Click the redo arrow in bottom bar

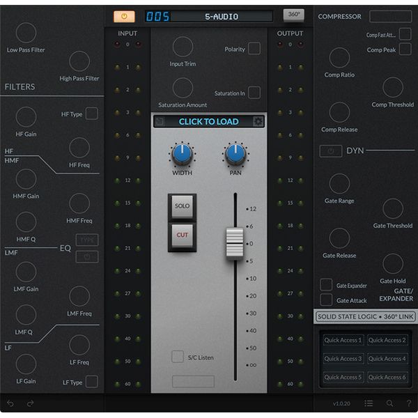tap(31, 403)
